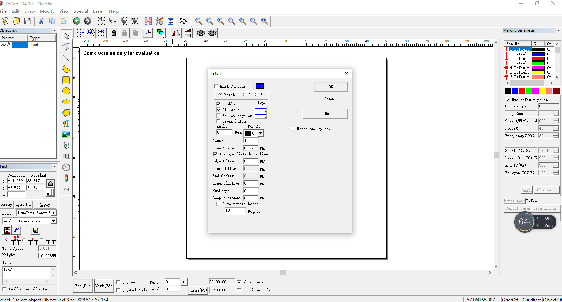Image resolution: width=562 pixels, height=302 pixels.
Task: Open the Pen No. dropdown in Hatch dialog
Action: pos(260,133)
